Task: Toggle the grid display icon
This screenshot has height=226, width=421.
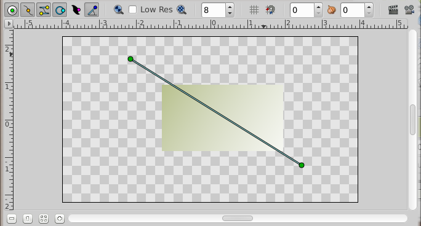Action: (x=254, y=10)
